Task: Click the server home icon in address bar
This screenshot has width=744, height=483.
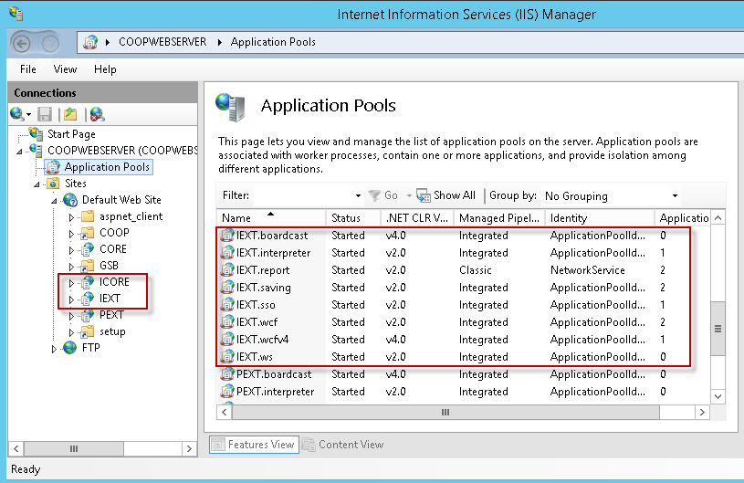Action: (x=90, y=42)
